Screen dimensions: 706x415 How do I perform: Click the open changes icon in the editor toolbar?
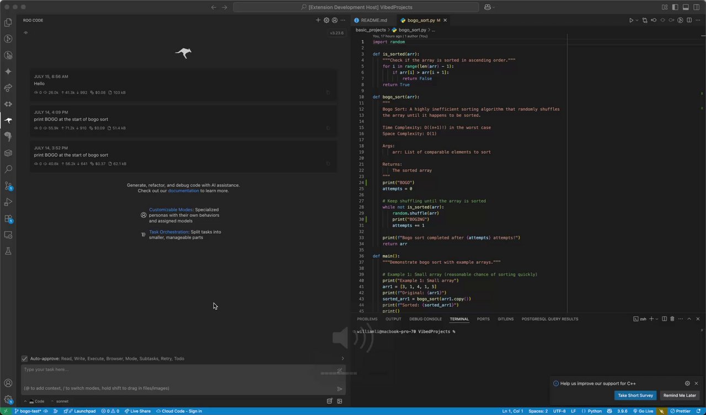(x=645, y=20)
